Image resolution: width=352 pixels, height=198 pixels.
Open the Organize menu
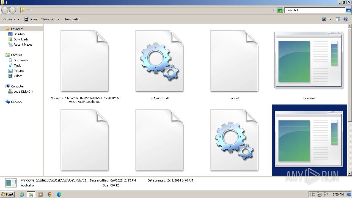(11, 19)
